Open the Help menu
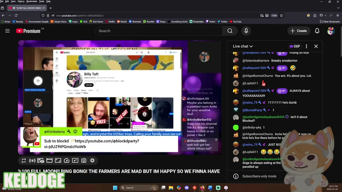The width and height of the screenshot is (342, 192). click(48, 1)
